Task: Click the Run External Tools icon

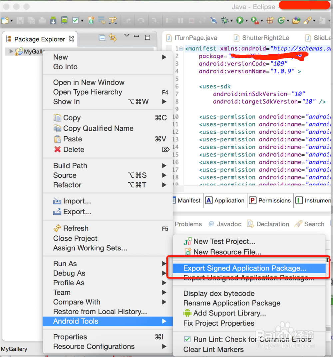Action: (255, 20)
